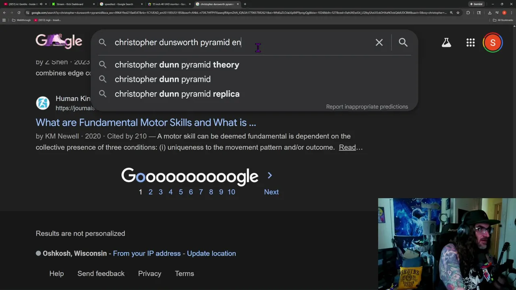The image size is (516, 290).
Task: Go to Google home via doodle logo
Action: (x=59, y=41)
